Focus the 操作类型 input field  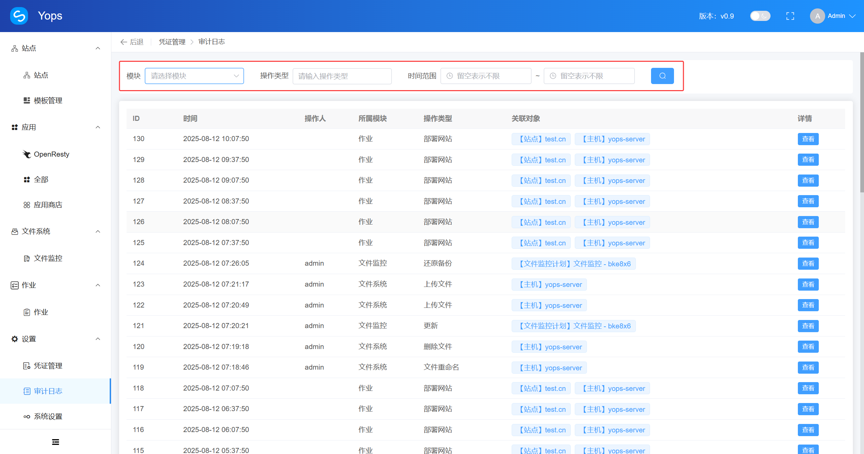coord(342,76)
